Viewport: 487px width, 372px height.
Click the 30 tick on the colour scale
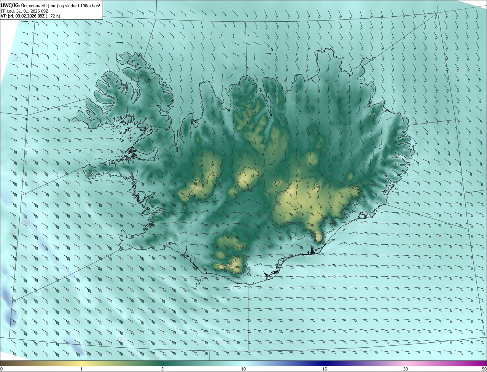tap(406, 369)
